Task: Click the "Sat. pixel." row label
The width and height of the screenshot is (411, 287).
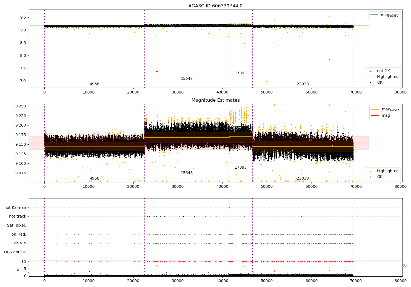Action: coord(17,225)
